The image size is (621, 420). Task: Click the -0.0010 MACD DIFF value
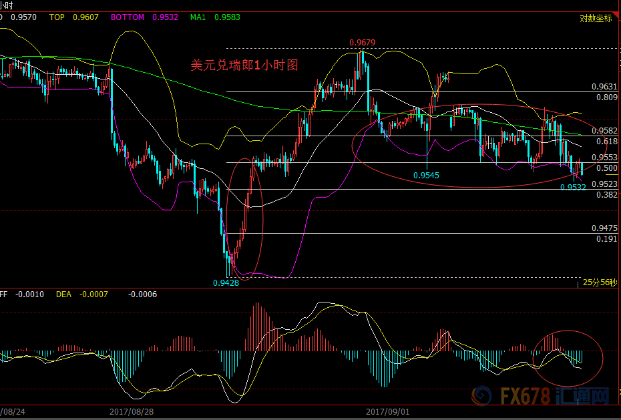29,294
